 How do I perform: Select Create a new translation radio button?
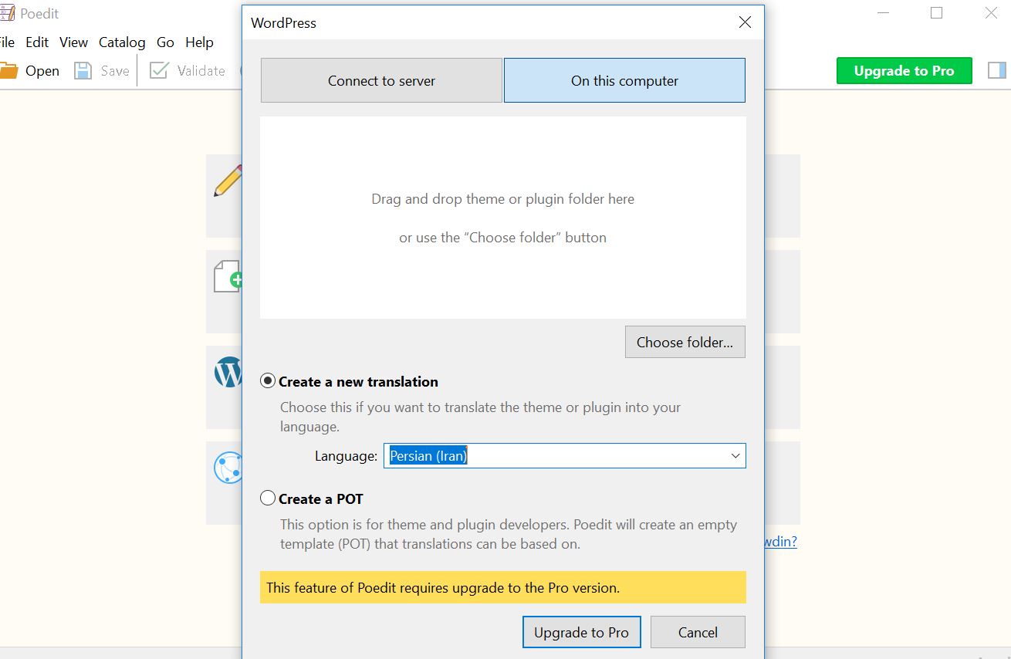pos(268,381)
